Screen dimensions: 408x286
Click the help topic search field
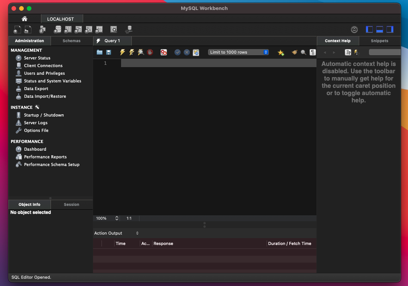tap(385, 52)
